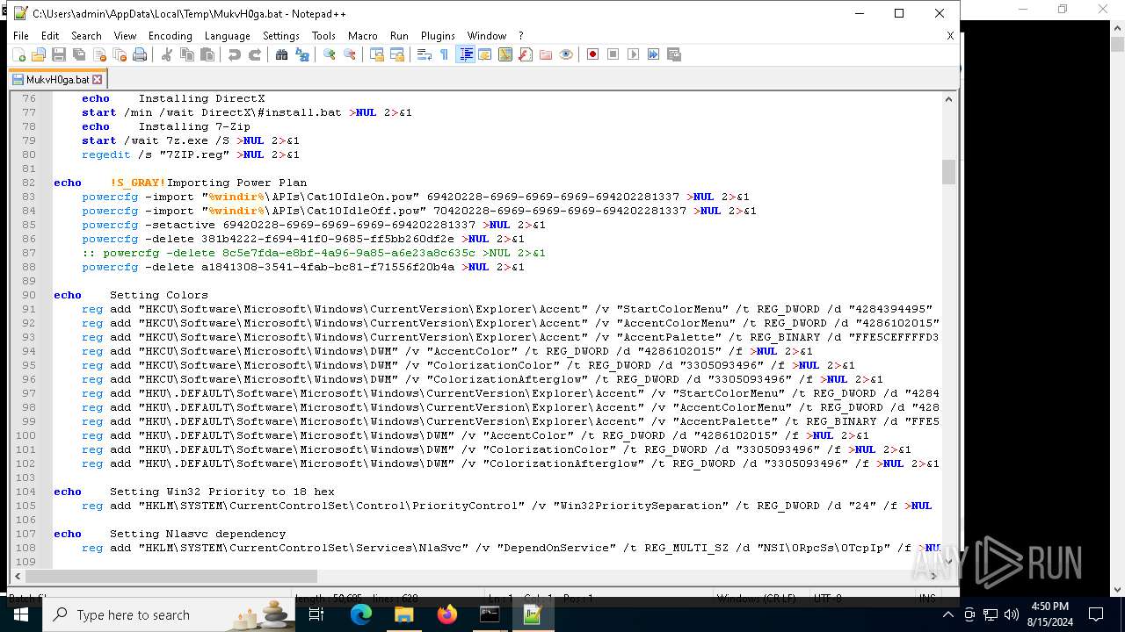Open the ? help menu

pyautogui.click(x=520, y=36)
